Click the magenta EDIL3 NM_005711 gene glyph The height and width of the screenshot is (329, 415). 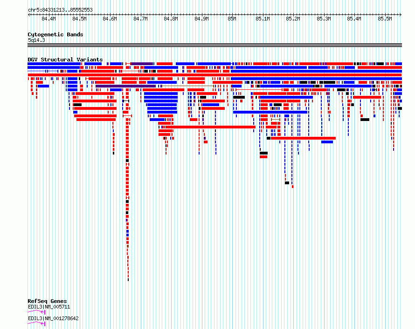36,312
